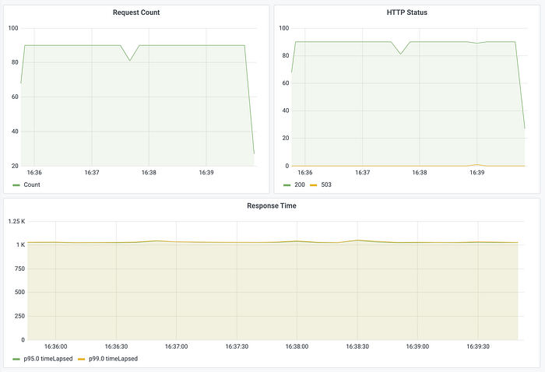
Task: Open the Request Count panel title
Action: pyautogui.click(x=136, y=12)
